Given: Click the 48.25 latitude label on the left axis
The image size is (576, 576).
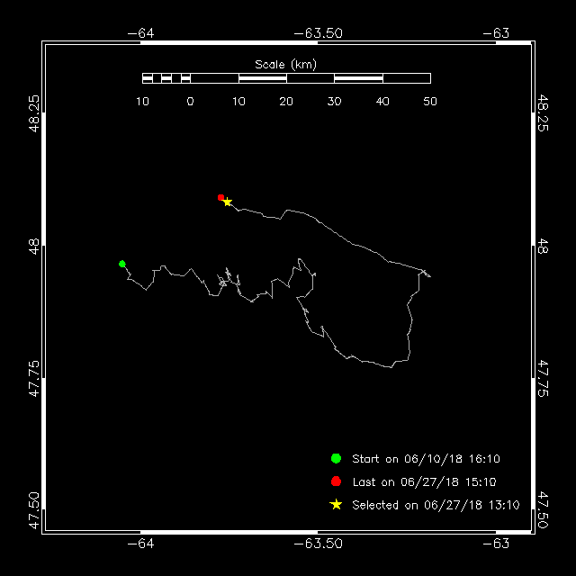Looking at the screenshot, I should coord(34,112).
